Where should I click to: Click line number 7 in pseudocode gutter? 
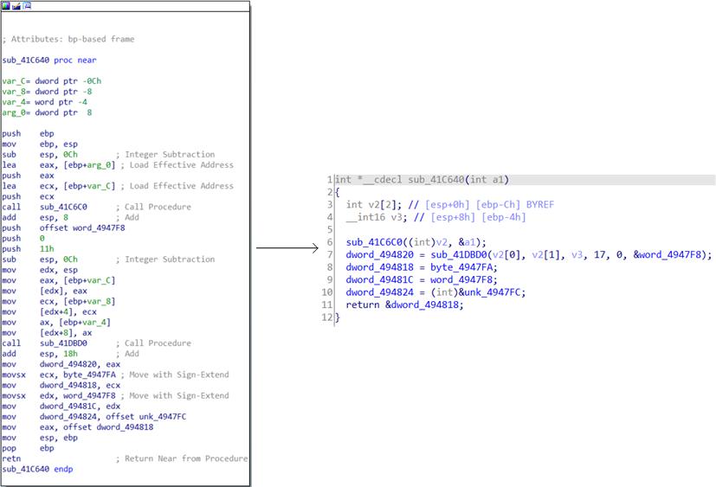330,254
